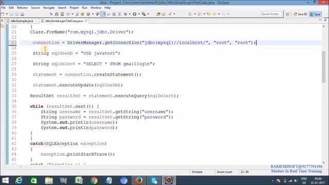
Task: Click line number 23 in the gutter
Action: [14, 43]
